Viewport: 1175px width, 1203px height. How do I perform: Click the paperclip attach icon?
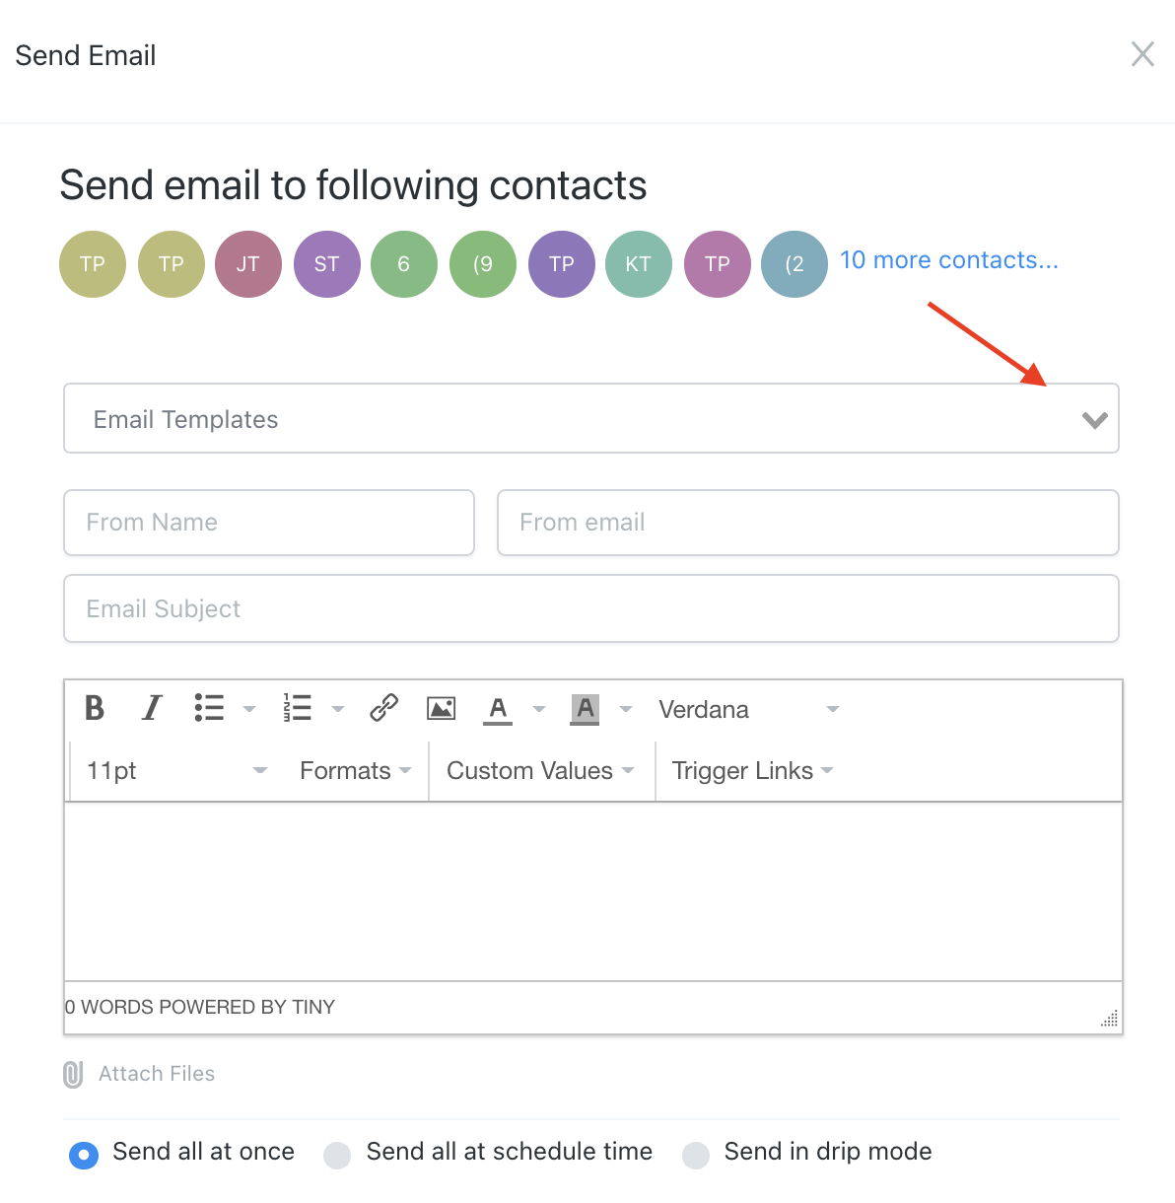[73, 1074]
